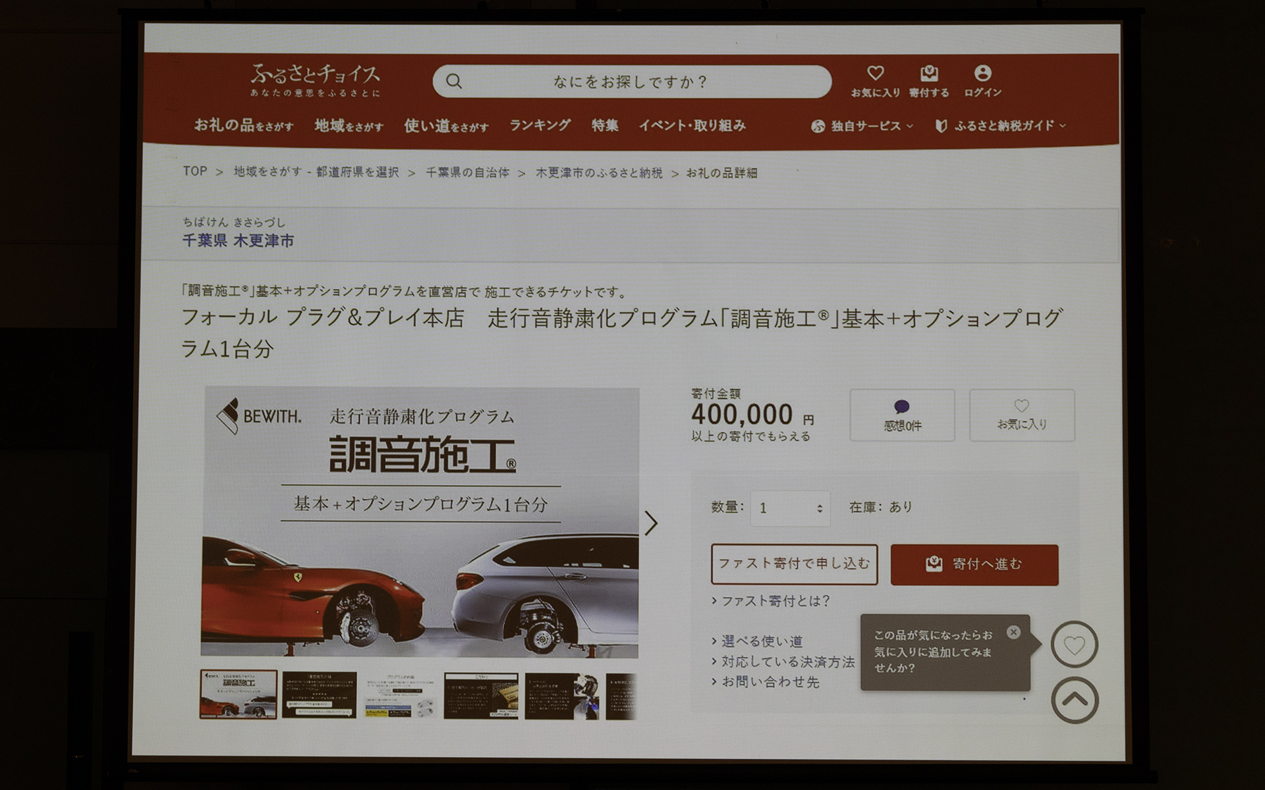The width and height of the screenshot is (1265, 790).
Task: Add item to favorites via お気に入り card button
Action: pos(1021,414)
